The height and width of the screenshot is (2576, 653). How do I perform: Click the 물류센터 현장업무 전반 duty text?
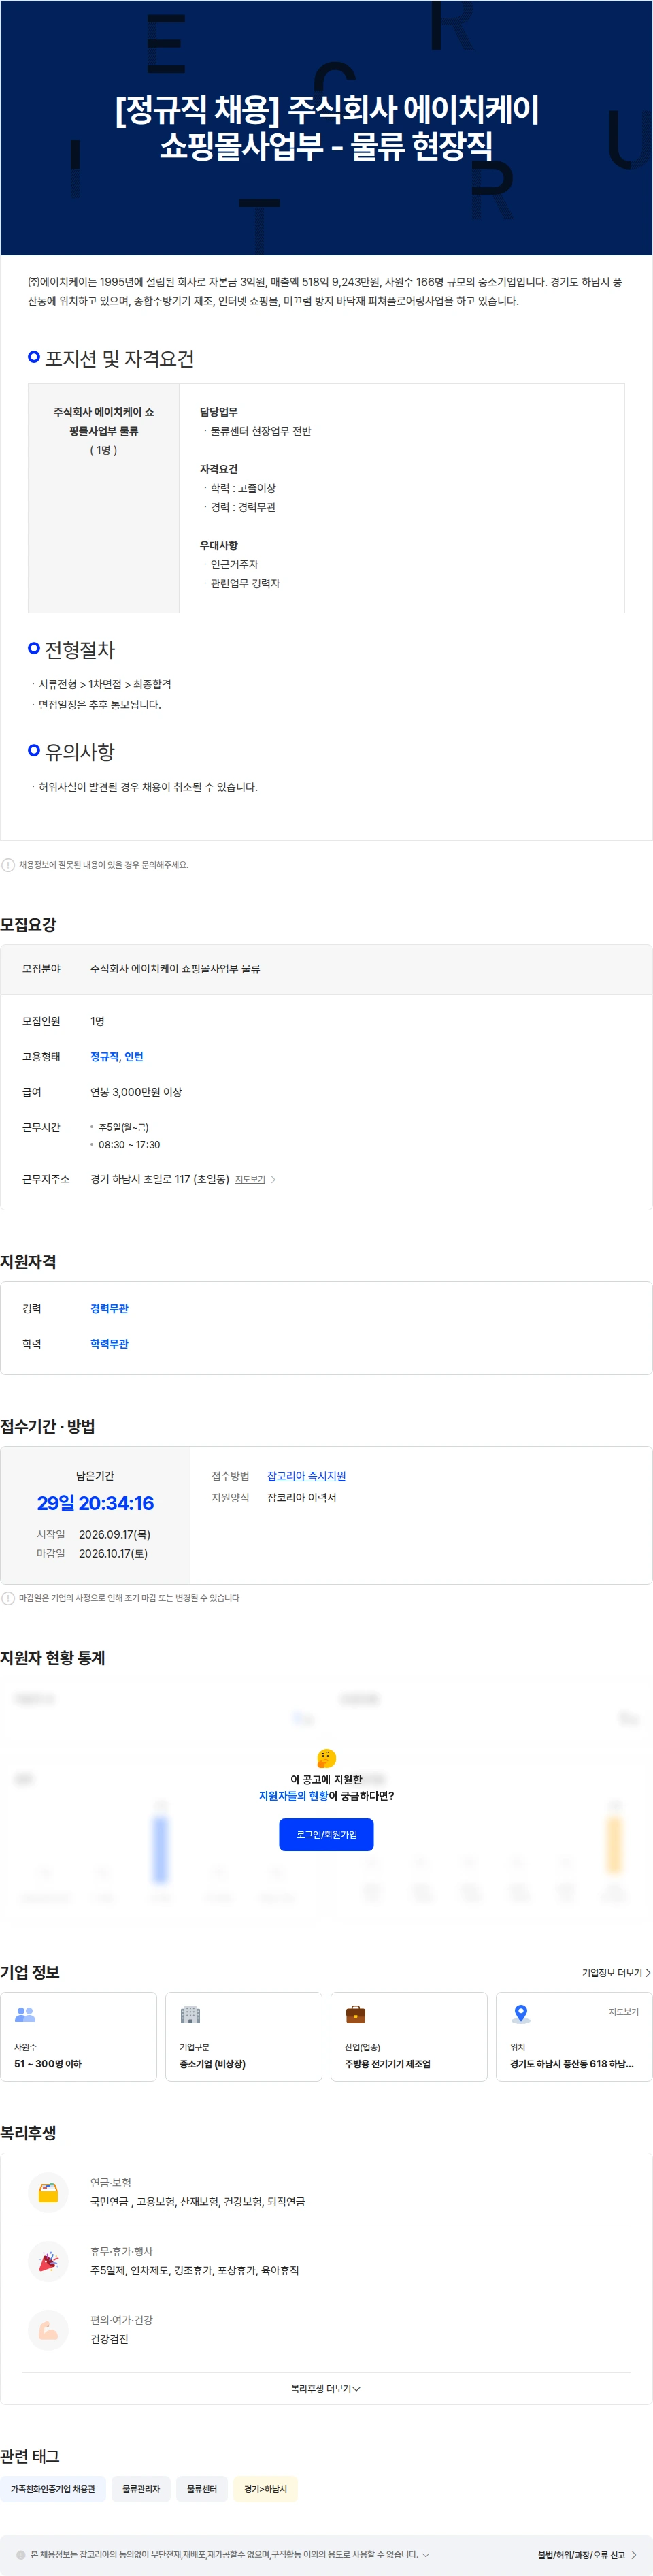(261, 431)
